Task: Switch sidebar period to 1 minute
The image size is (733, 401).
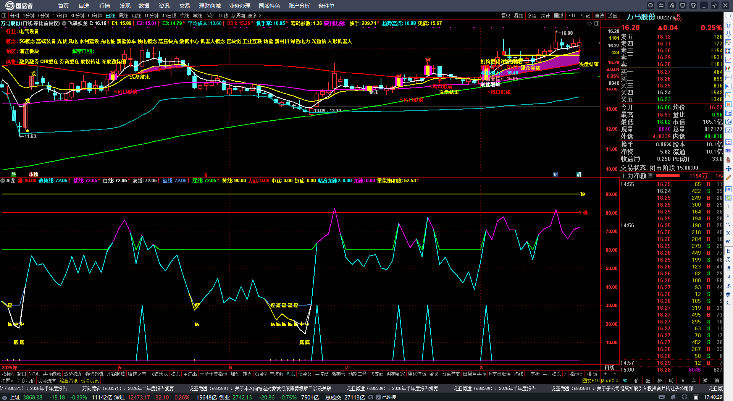Action: (728, 207)
